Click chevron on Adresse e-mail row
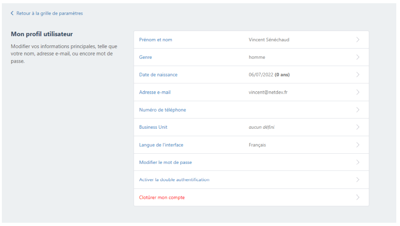 pyautogui.click(x=358, y=92)
